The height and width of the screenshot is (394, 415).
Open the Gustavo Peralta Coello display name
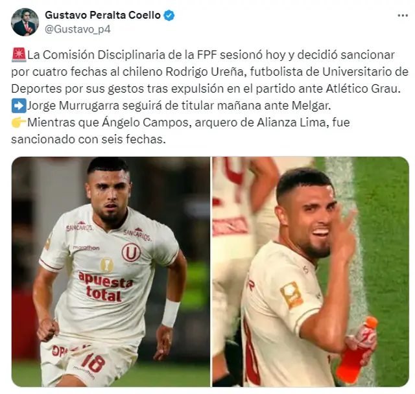coord(102,15)
